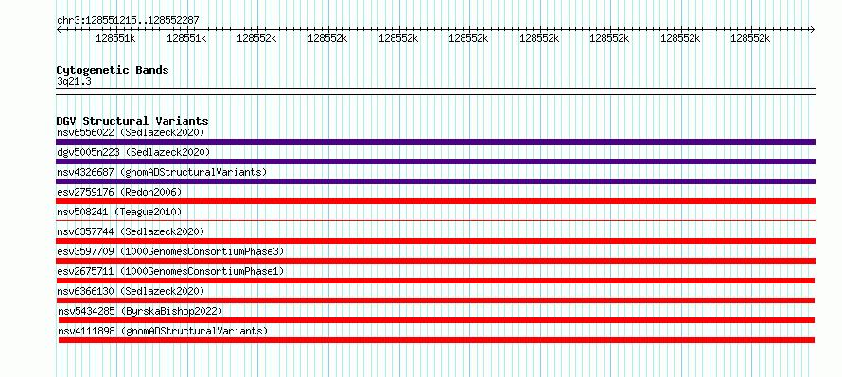The width and height of the screenshot is (842, 377).
Task: Select the red bar under nsv4111898
Action: pyautogui.click(x=436, y=340)
